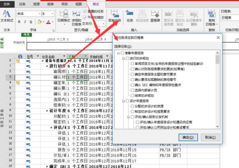The image size is (239, 168).
Task: Check the 准备年度报告 task checkbox
Action: [x=122, y=53]
